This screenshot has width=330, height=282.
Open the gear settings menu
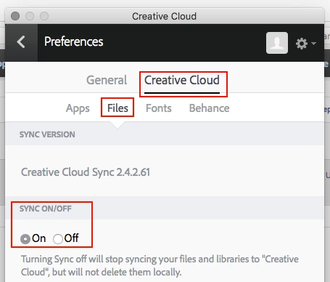point(305,44)
